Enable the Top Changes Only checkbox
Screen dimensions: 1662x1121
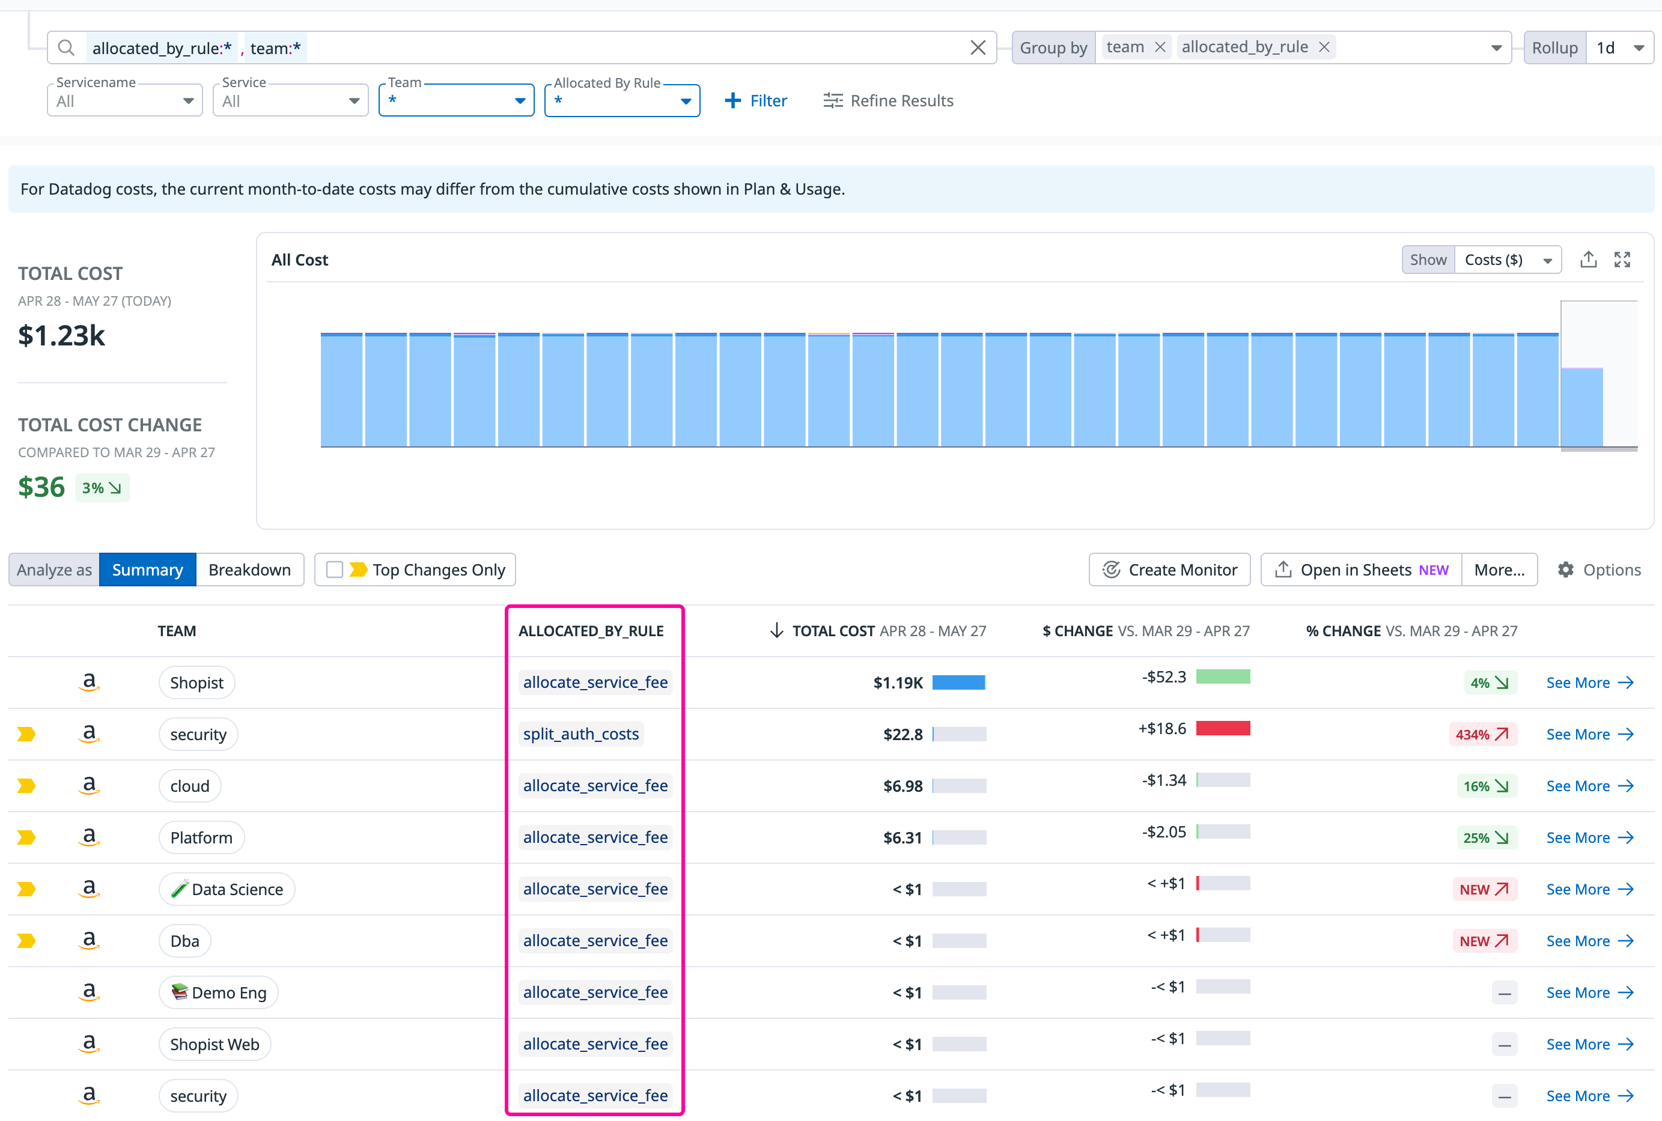(335, 570)
